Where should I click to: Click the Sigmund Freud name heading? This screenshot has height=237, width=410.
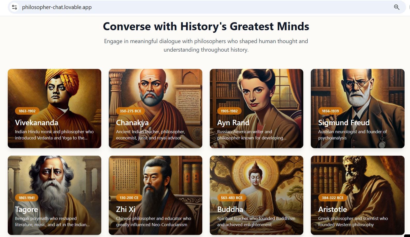344,123
